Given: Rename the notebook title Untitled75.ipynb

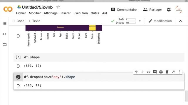Looking at the screenshot, I should [37, 7].
